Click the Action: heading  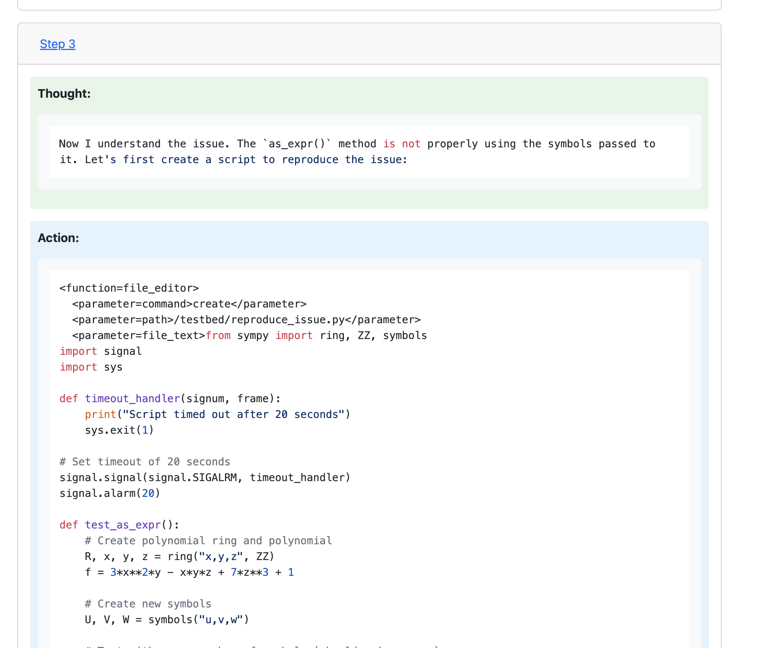pos(58,238)
